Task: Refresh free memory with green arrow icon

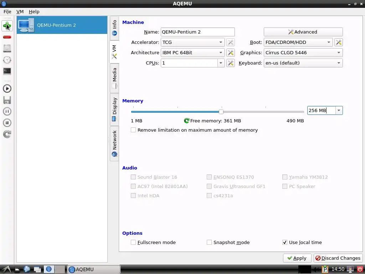Action: click(x=186, y=121)
